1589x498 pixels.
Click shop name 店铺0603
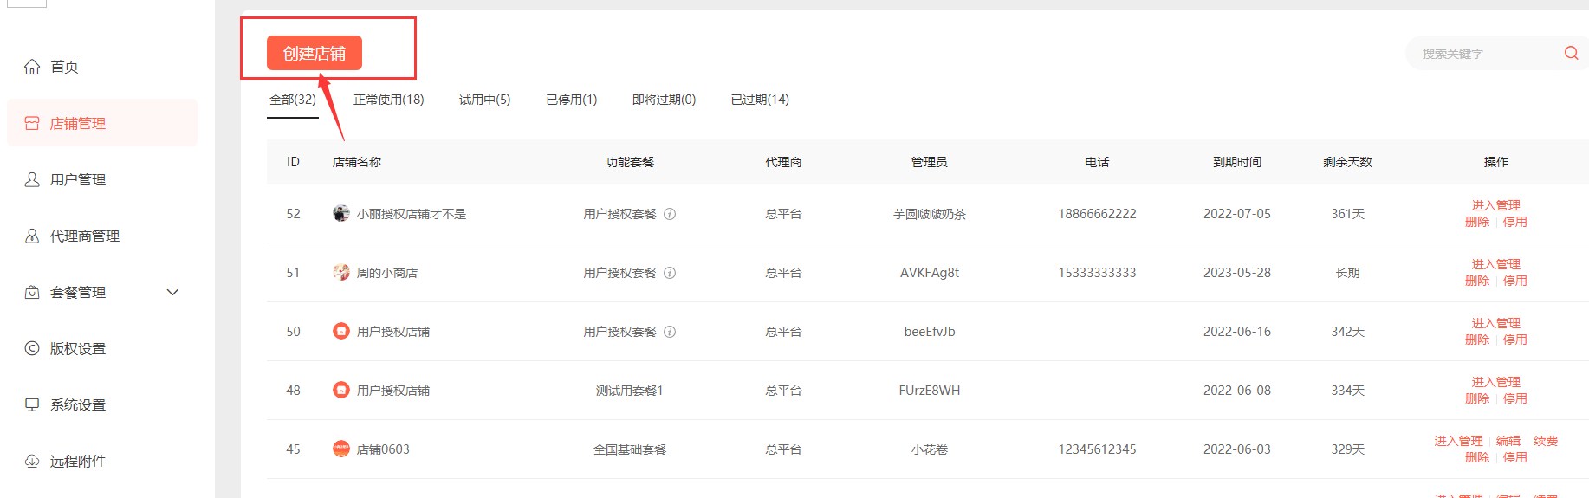[x=383, y=449]
